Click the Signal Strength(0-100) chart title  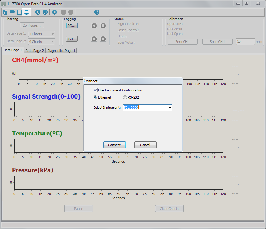(46, 96)
